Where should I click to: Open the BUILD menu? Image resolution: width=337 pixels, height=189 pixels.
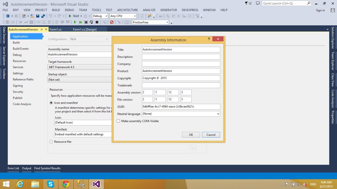(56, 10)
